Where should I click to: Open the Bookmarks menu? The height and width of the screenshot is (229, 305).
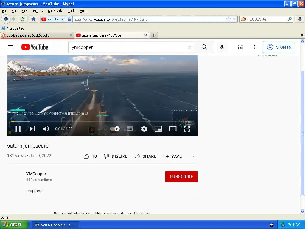56,11
